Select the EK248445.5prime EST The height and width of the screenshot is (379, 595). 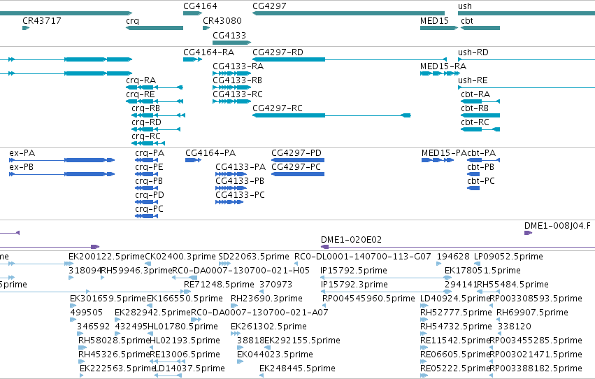[261, 376]
